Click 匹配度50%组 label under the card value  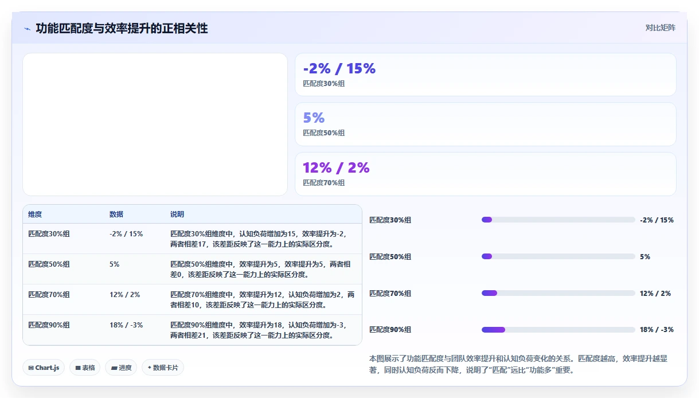pyautogui.click(x=324, y=133)
